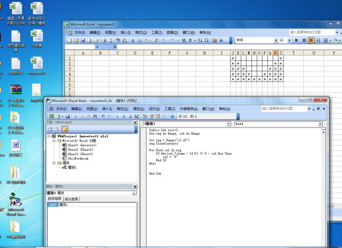Open the test procedure dropdown
This screenshot has height=248, width=342.
320,124
